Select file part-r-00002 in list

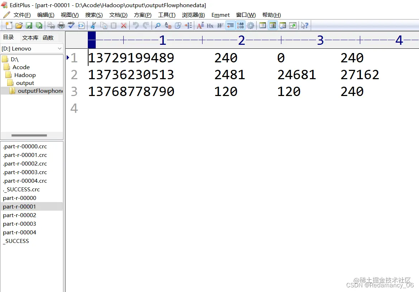tap(19, 215)
